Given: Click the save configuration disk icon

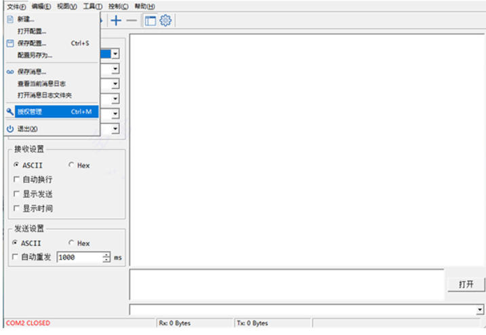Looking at the screenshot, I should coord(9,43).
